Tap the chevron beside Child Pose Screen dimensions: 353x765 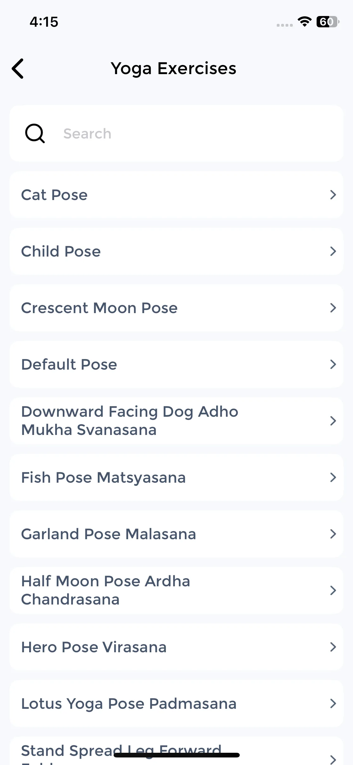click(333, 251)
